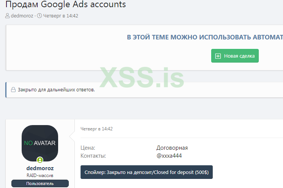The image size is (283, 188).
Task: Click the user icon beside dedmoroz in header
Action: (x=7, y=16)
